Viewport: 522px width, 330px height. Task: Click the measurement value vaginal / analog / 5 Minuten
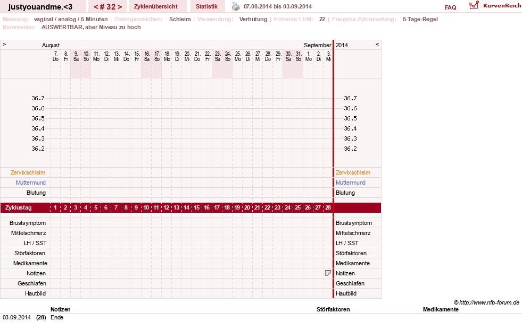pos(71,19)
